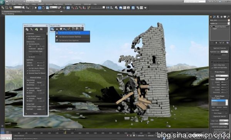231x140 pixels.
Task: Open the Rendering menu
Action: [68, 4]
